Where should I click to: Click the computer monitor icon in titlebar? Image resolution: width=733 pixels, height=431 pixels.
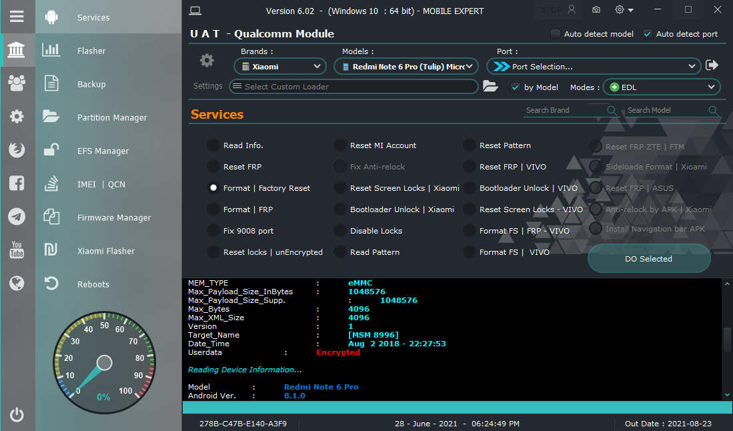(x=195, y=11)
